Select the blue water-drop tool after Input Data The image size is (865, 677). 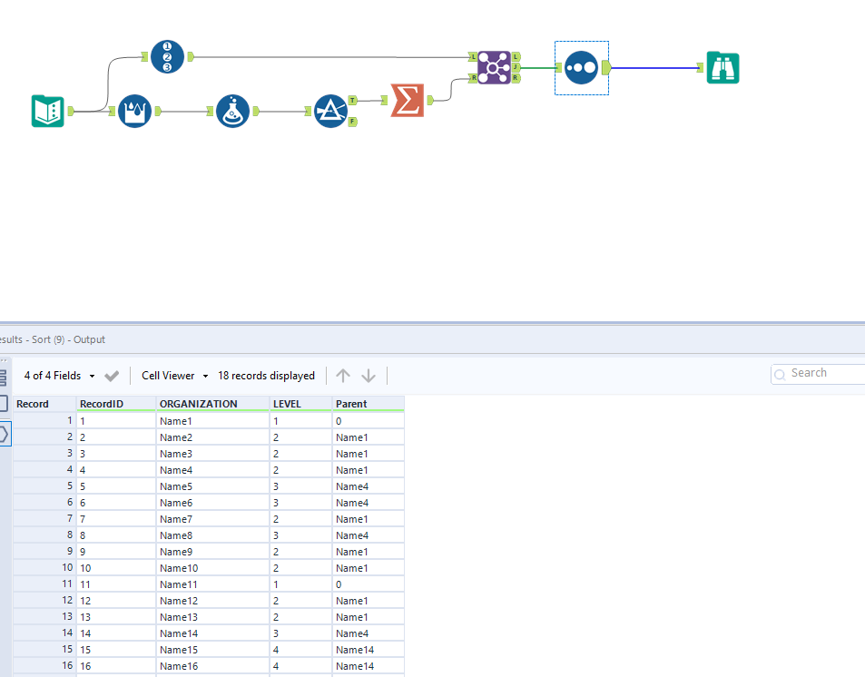coord(134,111)
